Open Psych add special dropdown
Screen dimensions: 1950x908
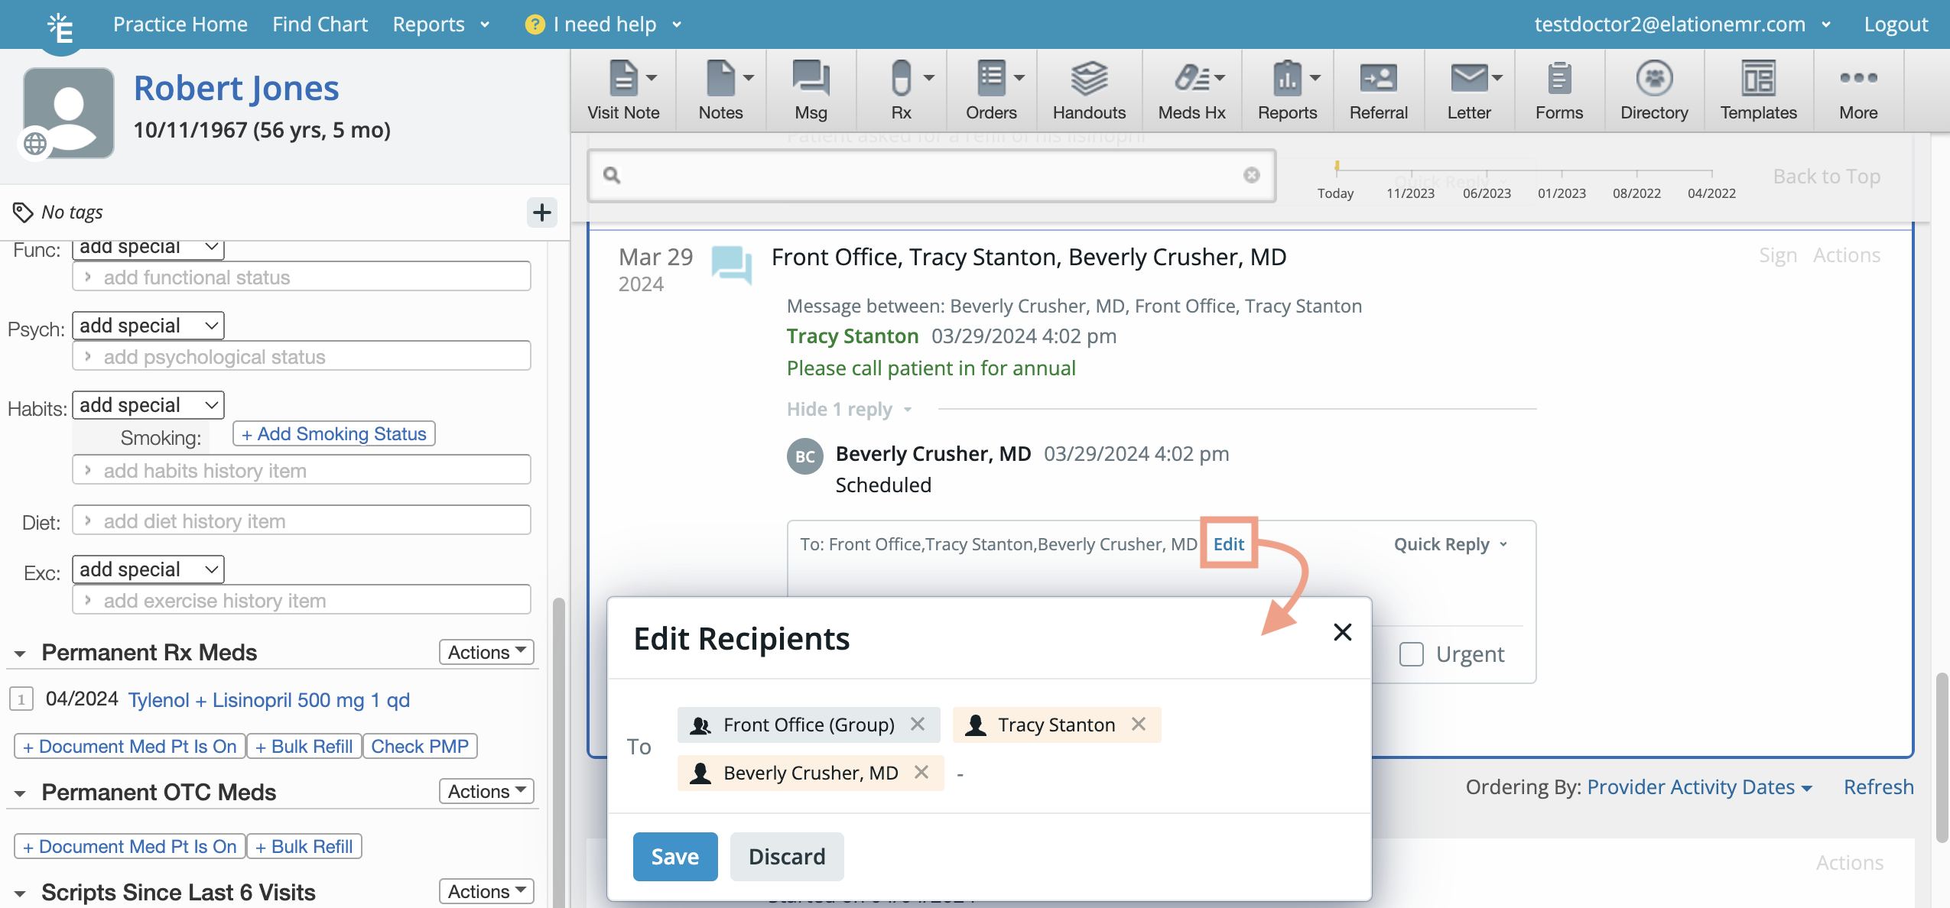[x=148, y=326]
